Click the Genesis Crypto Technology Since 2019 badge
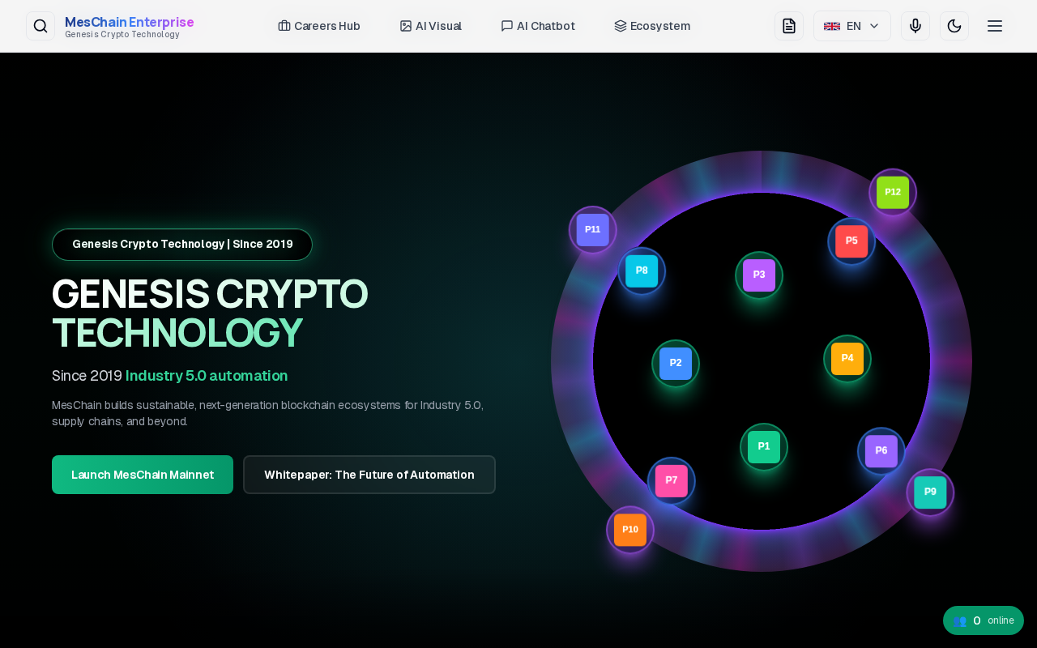Viewport: 1037px width, 648px height. [182, 245]
